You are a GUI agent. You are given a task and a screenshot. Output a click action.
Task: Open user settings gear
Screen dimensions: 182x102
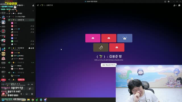coord(32,94)
